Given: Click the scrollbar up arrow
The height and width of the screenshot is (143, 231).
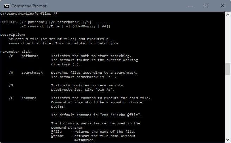Looking at the screenshot, I should coord(227,15).
